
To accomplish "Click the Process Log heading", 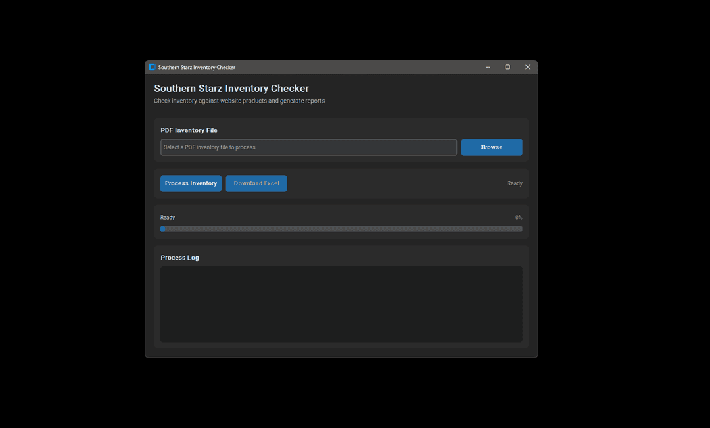I will (x=179, y=258).
